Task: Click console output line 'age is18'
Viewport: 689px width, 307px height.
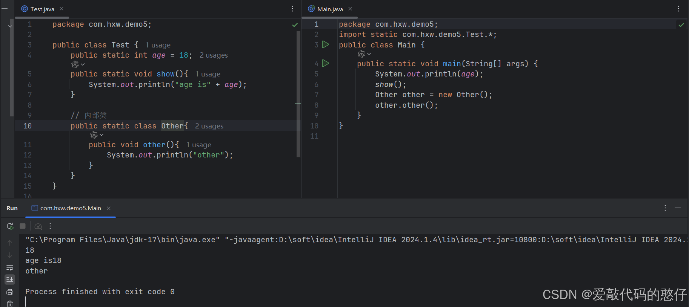Action: click(43, 261)
